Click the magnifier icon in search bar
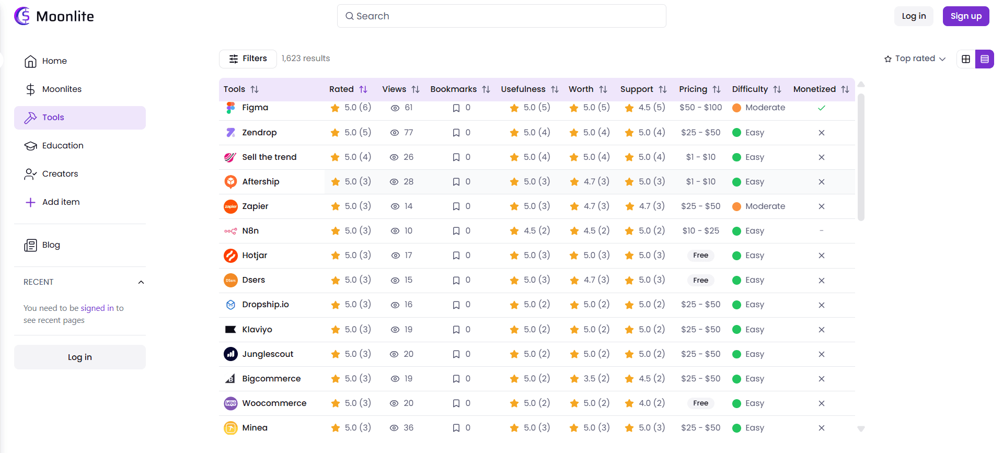The height and width of the screenshot is (453, 1003). pyautogui.click(x=350, y=16)
